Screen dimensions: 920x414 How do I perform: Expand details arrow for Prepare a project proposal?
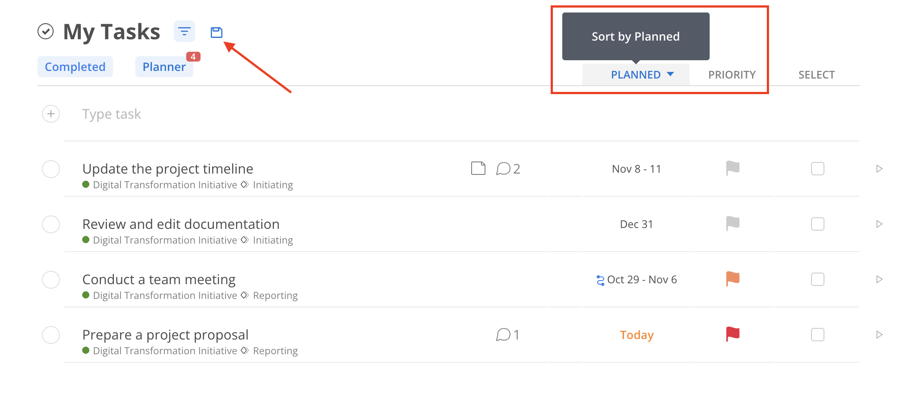879,335
